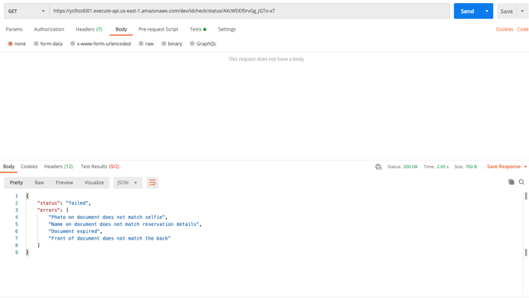Screen dimensions: 529x298
Task: Click the "status": "failed" line
Action: click(x=64, y=203)
